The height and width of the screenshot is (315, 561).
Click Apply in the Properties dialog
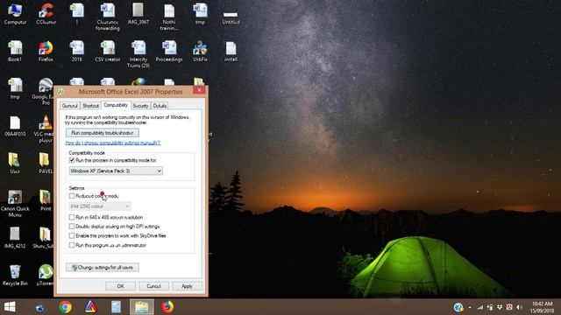click(x=187, y=286)
